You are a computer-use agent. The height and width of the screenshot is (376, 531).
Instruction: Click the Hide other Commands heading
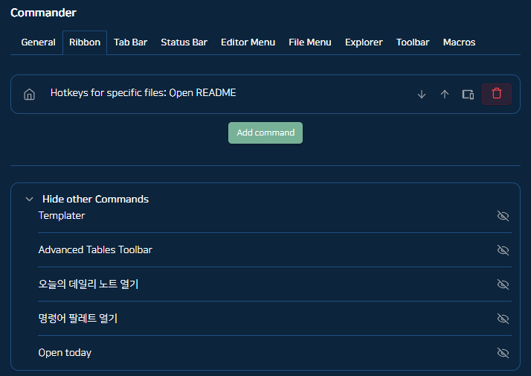(x=95, y=199)
